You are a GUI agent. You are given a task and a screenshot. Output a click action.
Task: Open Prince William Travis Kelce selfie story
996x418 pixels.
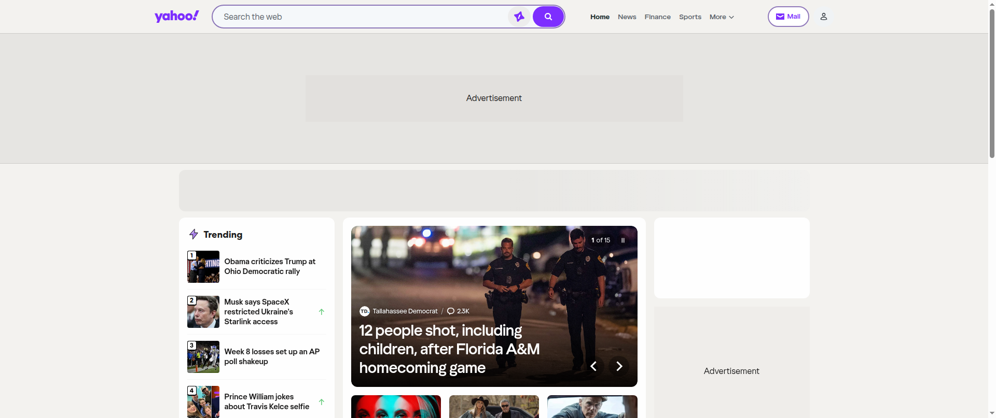pyautogui.click(x=267, y=402)
